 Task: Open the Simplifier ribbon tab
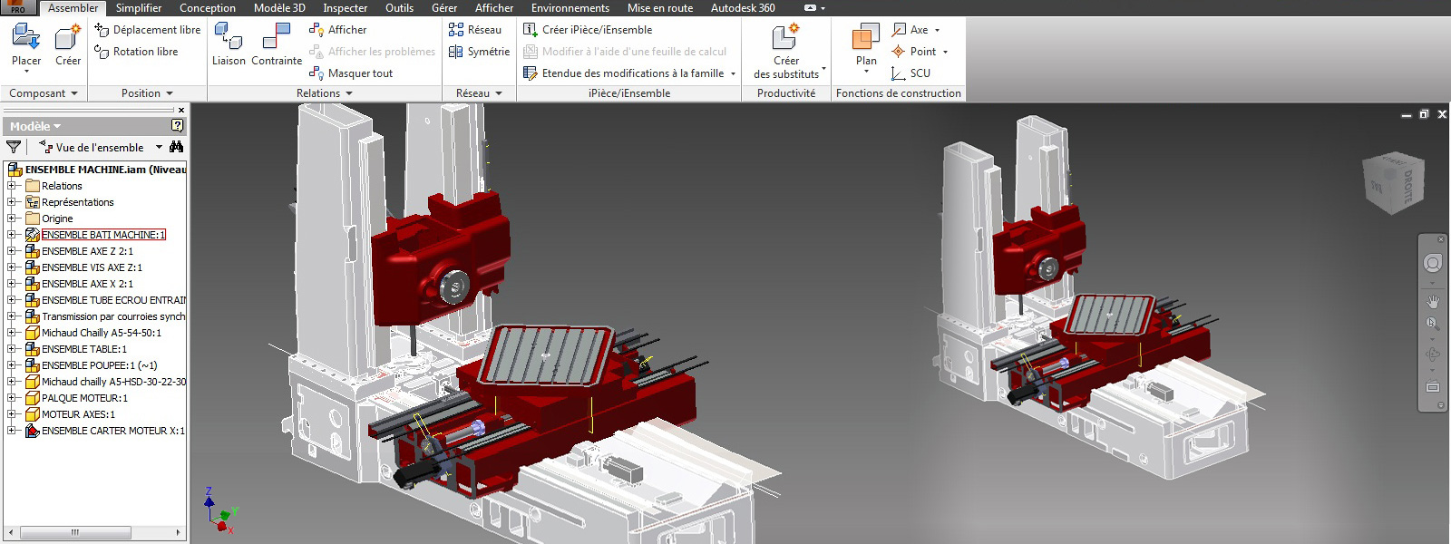pyautogui.click(x=139, y=8)
